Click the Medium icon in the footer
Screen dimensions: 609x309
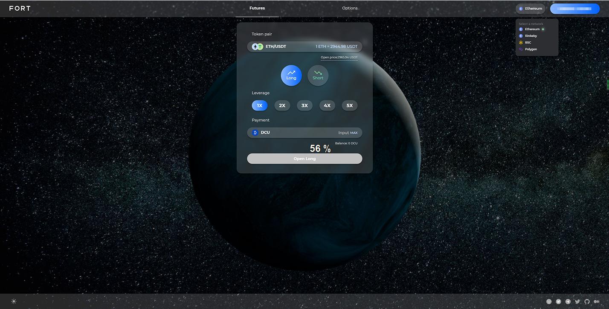point(596,302)
